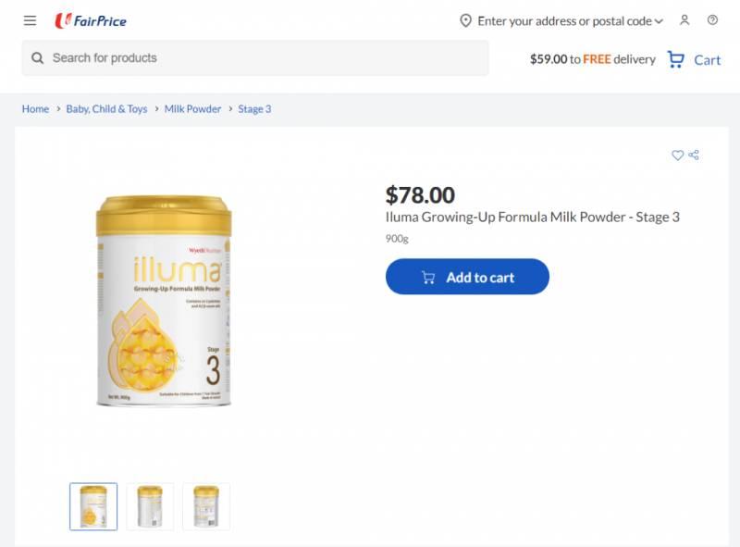Click the main Iluma product image
The width and height of the screenshot is (740, 547).
click(x=164, y=301)
